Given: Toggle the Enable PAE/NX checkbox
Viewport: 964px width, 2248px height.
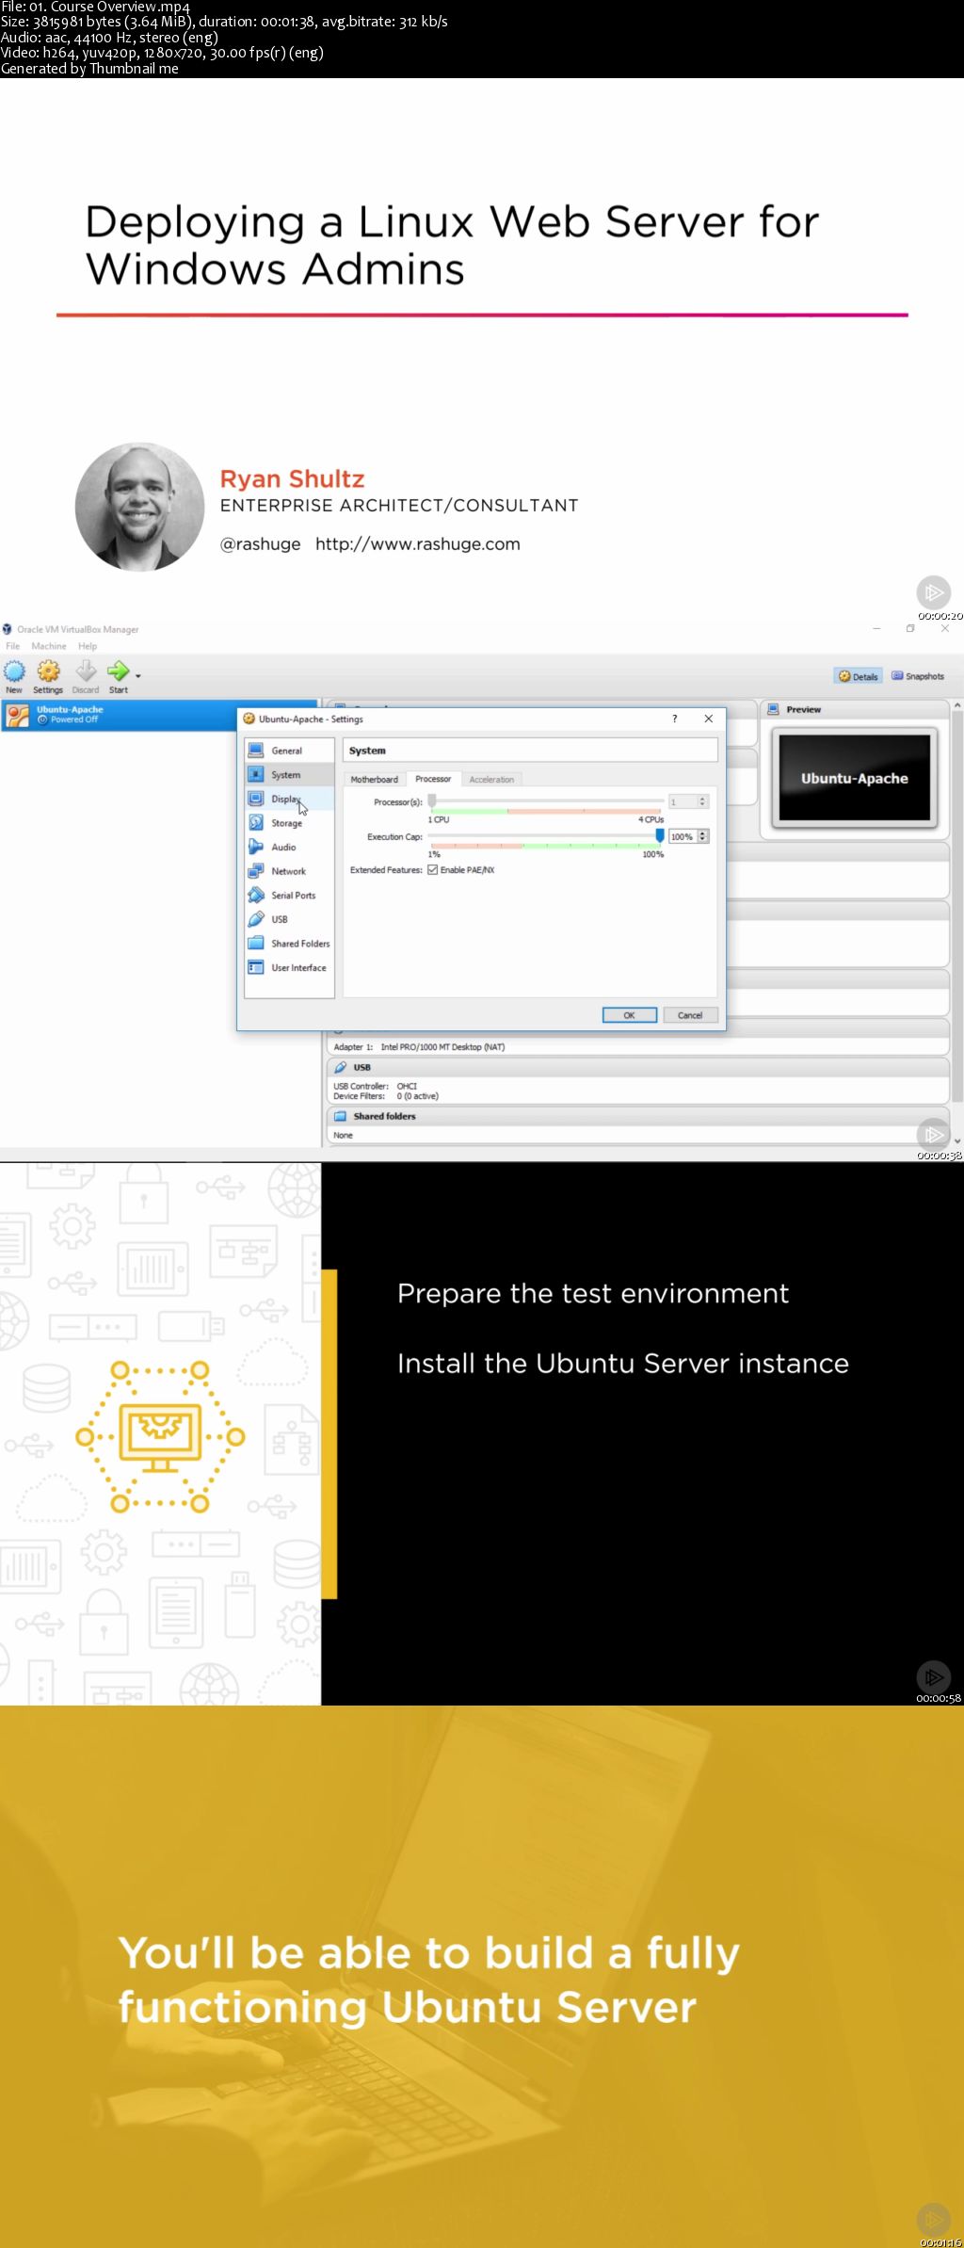Looking at the screenshot, I should tap(432, 870).
